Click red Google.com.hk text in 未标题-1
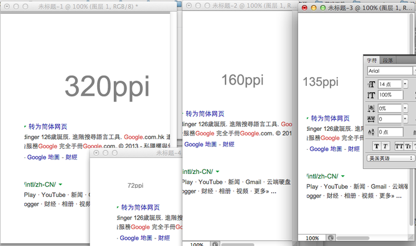416x246 pixels. (x=144, y=137)
